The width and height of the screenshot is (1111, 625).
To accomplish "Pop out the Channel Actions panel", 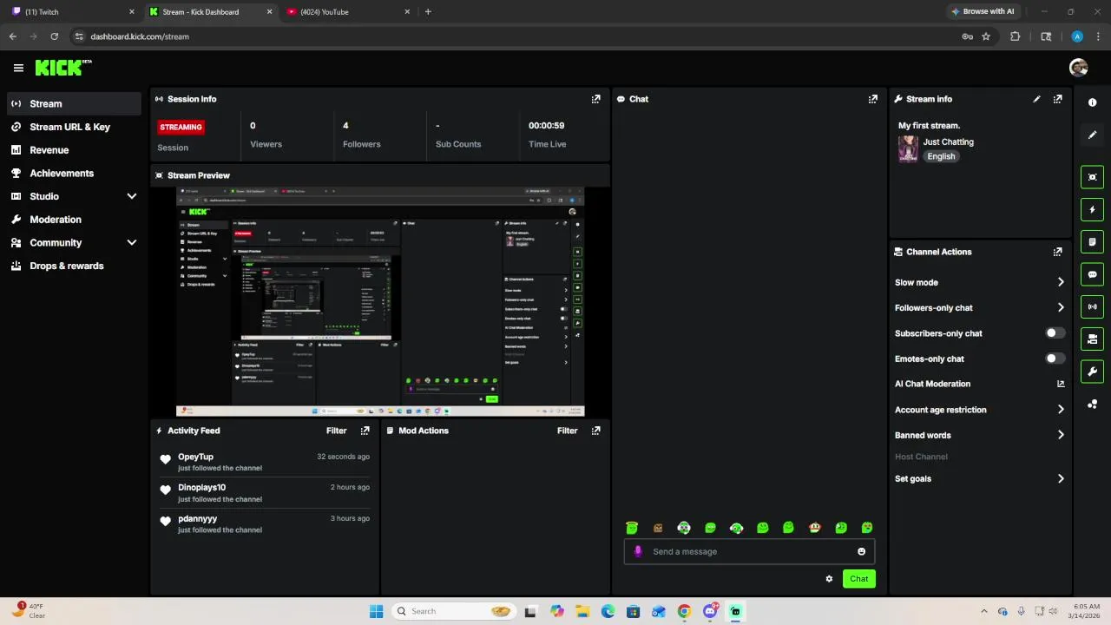I will [x=1057, y=252].
